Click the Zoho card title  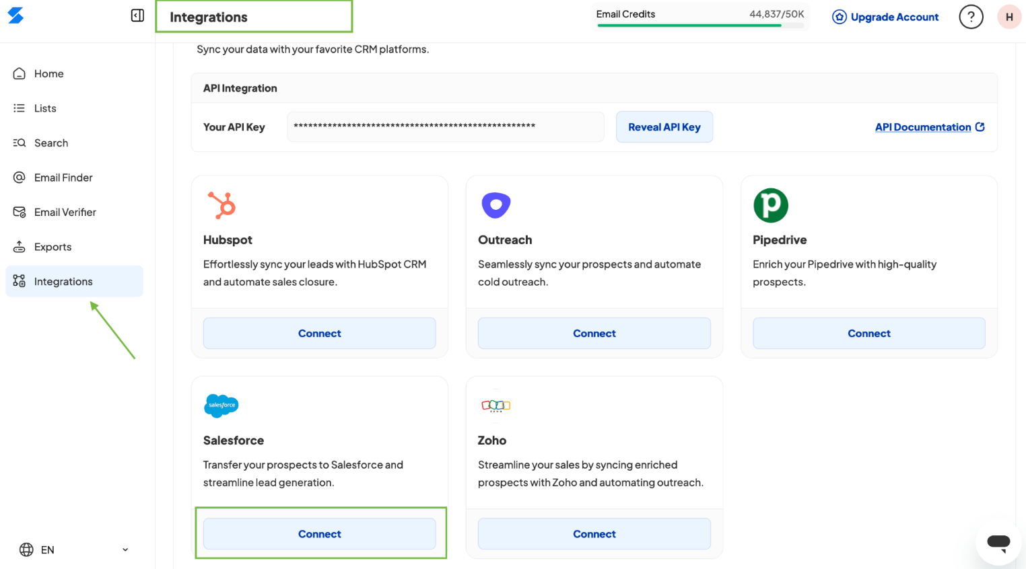point(492,441)
